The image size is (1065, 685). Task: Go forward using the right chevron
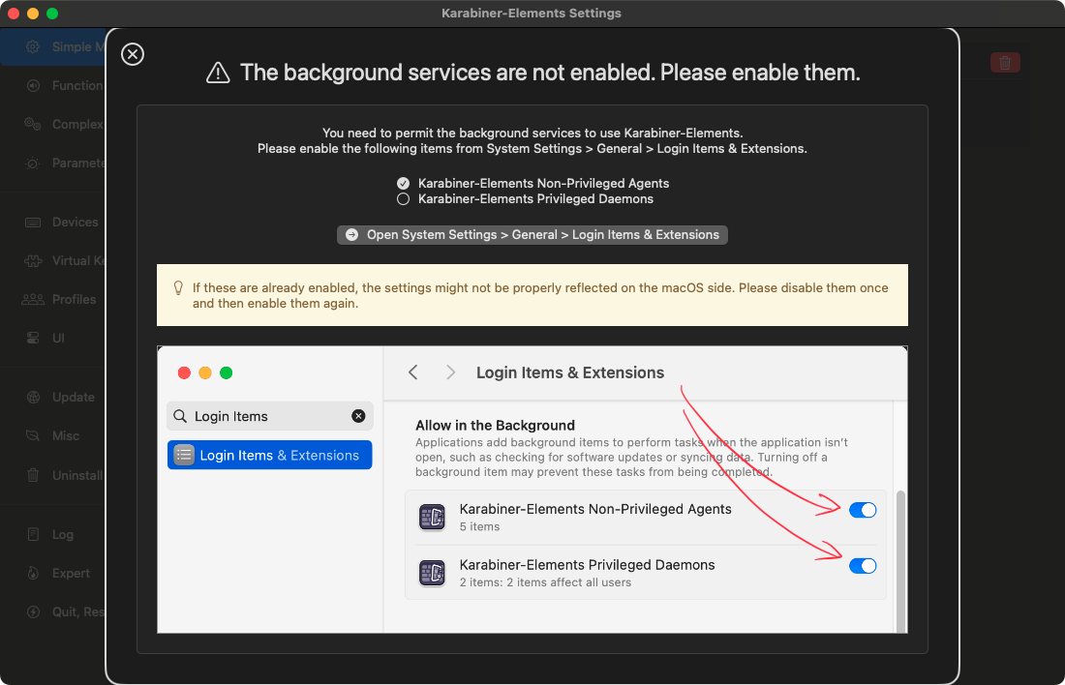coord(450,372)
